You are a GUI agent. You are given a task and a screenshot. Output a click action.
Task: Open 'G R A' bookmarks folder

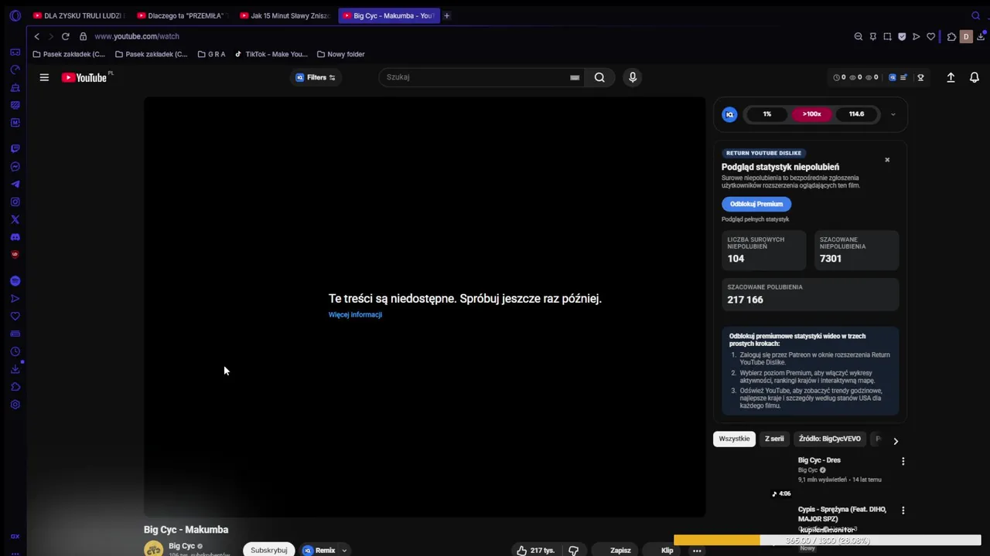212,54
